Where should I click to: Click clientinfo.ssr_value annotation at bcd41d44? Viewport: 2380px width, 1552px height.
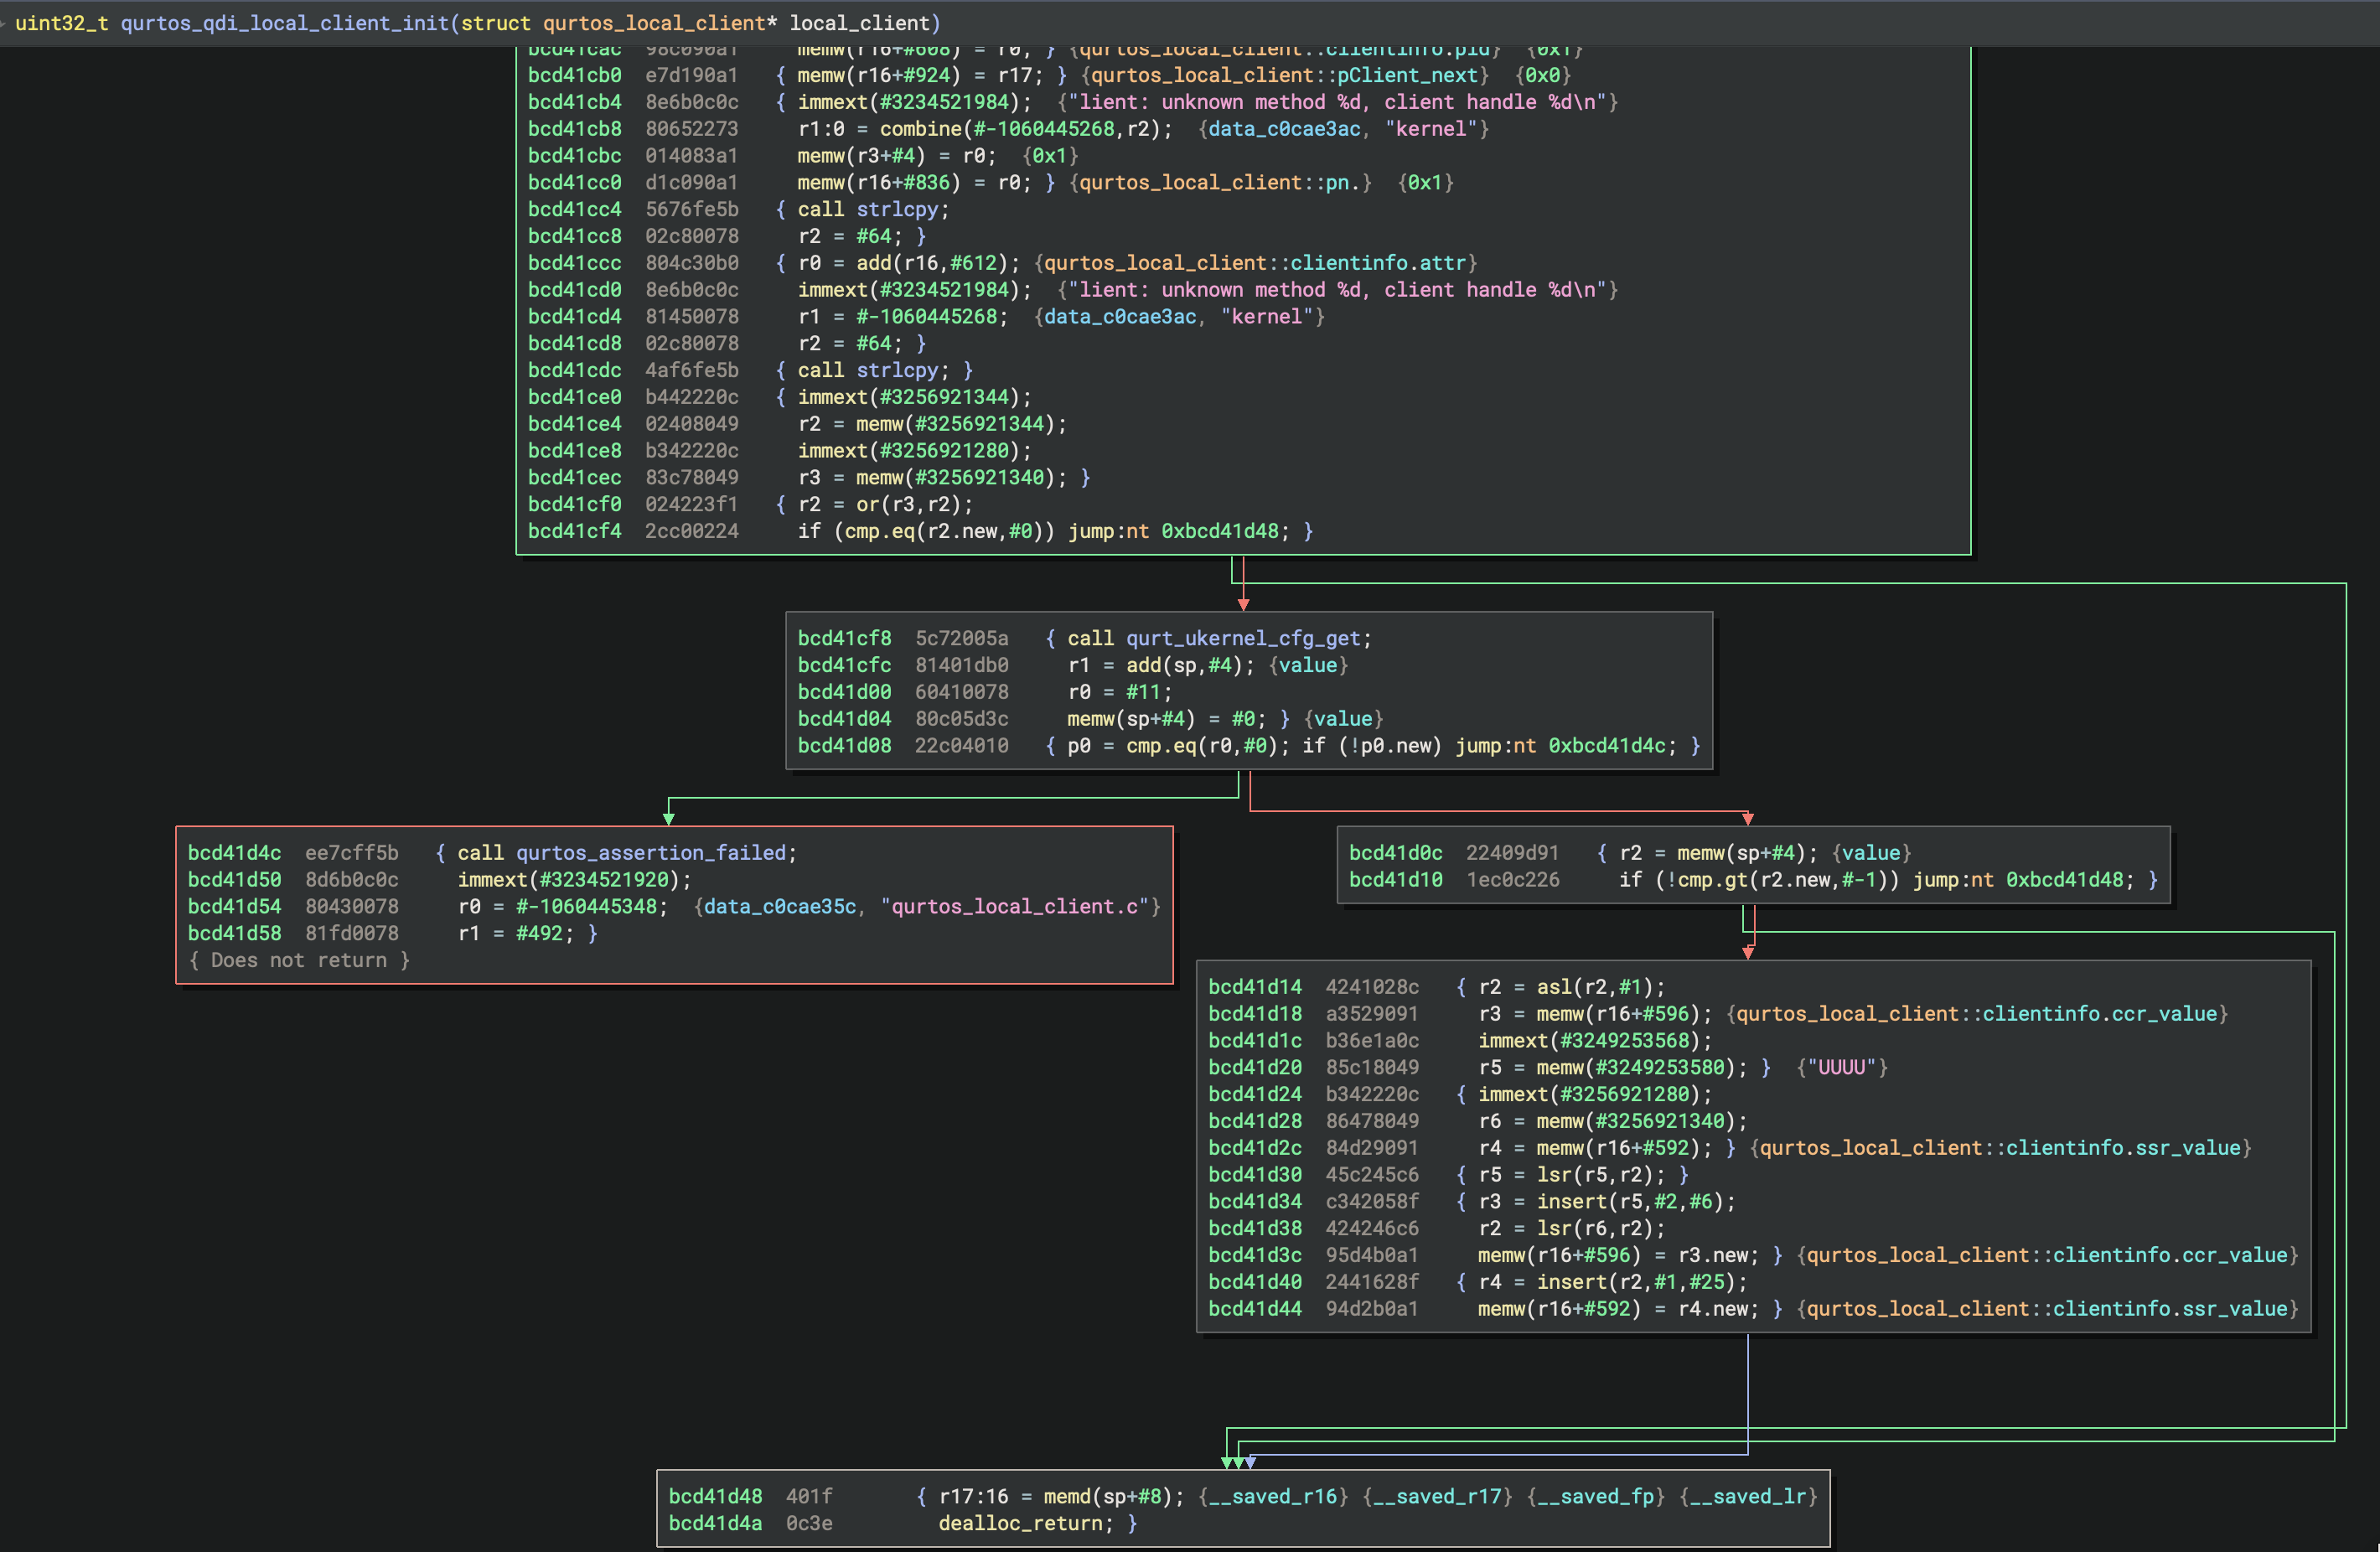[x=2170, y=1308]
